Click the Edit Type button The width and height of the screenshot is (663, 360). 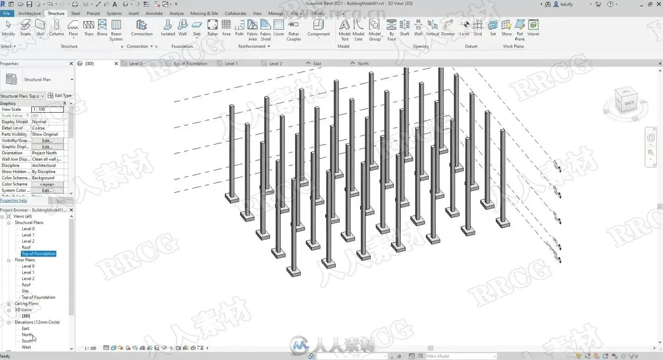point(60,96)
